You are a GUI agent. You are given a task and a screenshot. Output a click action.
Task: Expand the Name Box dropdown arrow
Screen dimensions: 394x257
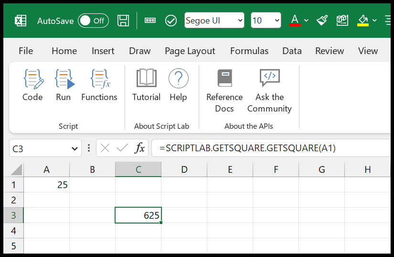(x=75, y=149)
